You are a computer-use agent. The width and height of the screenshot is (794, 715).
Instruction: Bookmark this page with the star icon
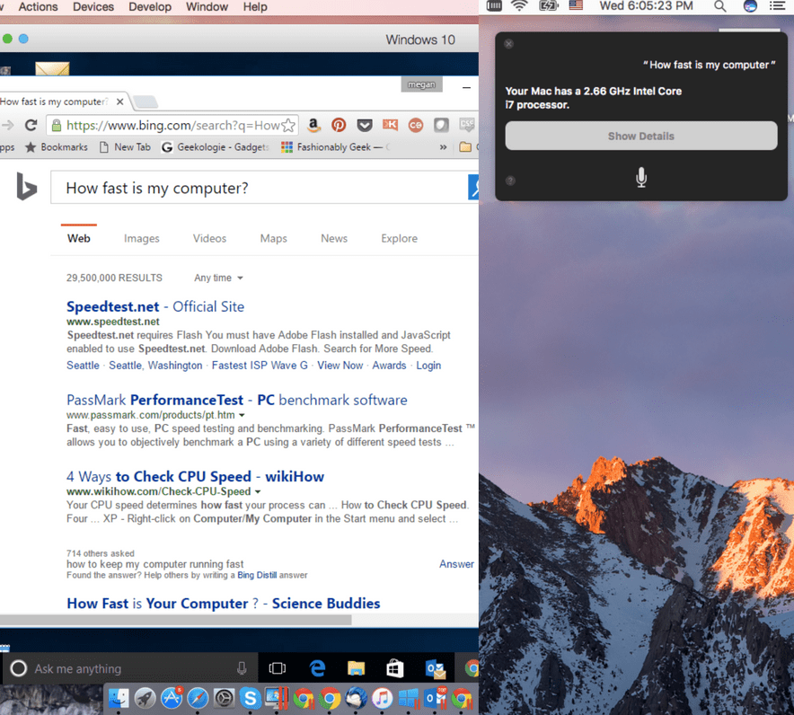click(288, 125)
